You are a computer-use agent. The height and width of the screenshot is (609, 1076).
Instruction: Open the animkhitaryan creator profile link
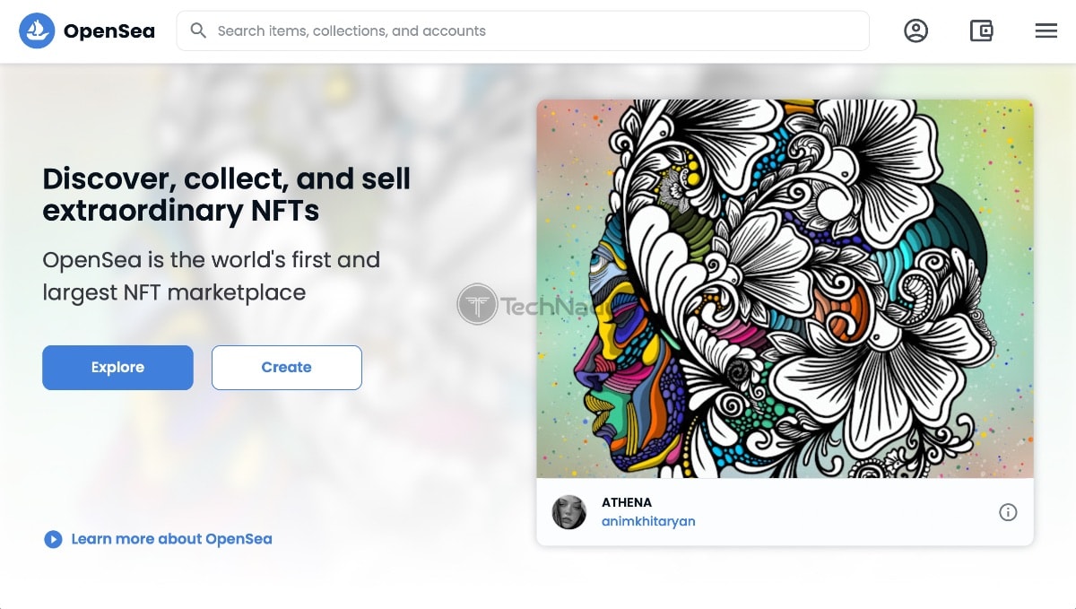(648, 521)
